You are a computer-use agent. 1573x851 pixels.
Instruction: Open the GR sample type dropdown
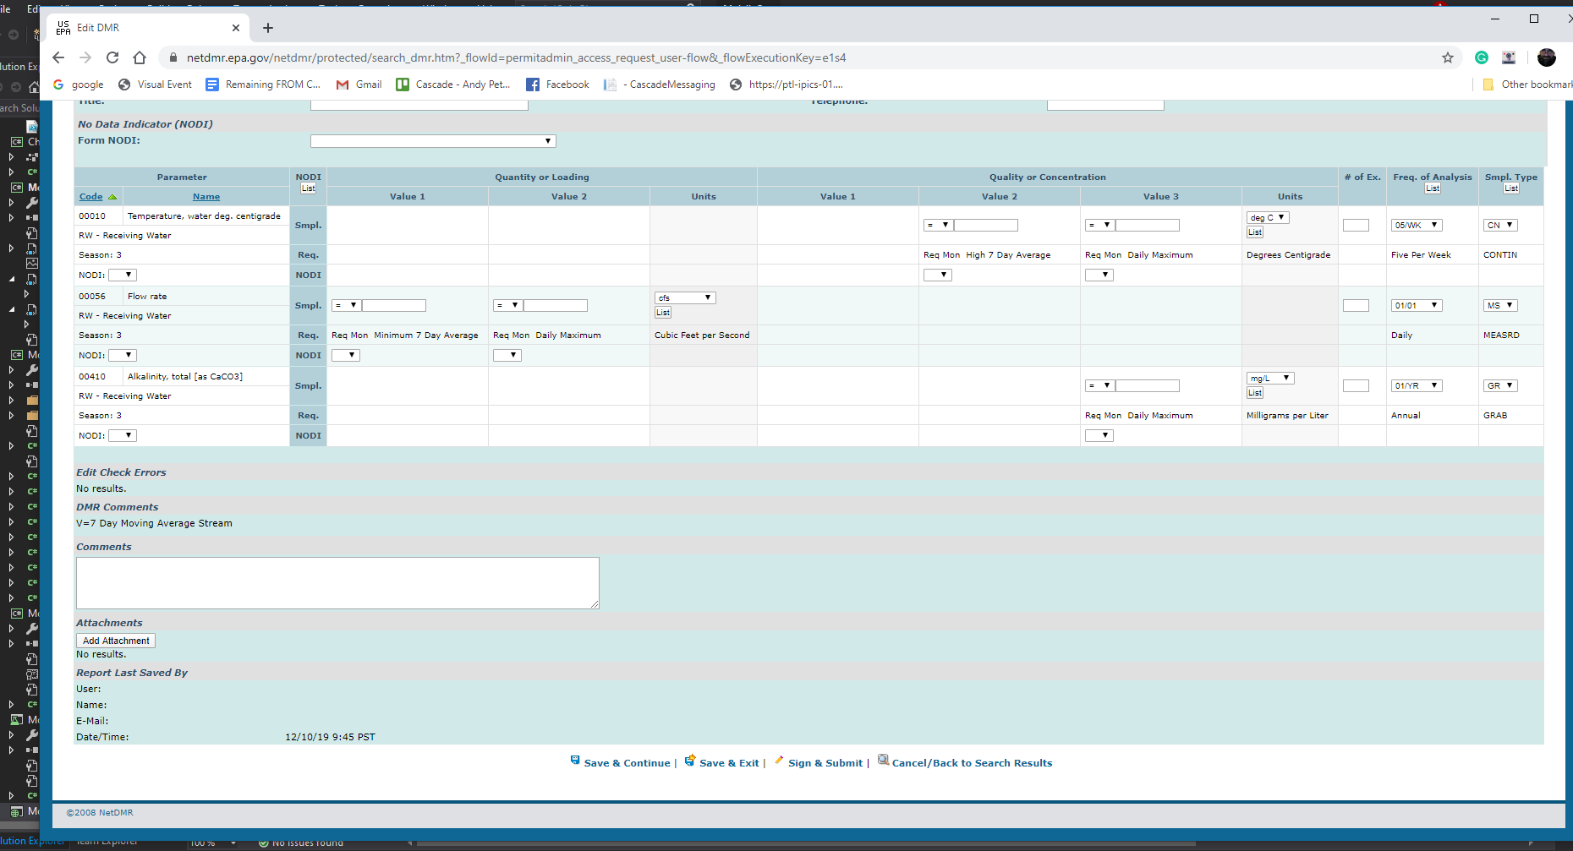(x=1510, y=385)
